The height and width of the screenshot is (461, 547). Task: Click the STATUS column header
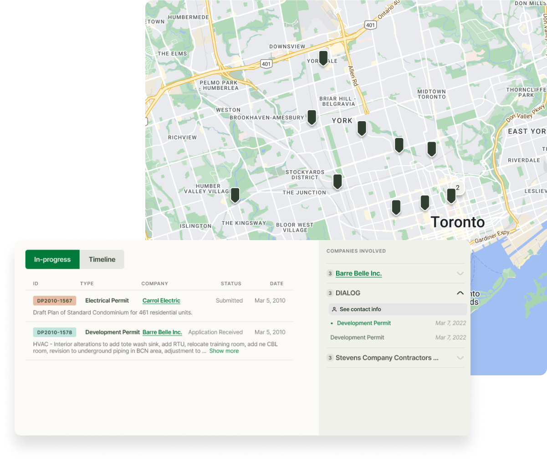click(231, 283)
